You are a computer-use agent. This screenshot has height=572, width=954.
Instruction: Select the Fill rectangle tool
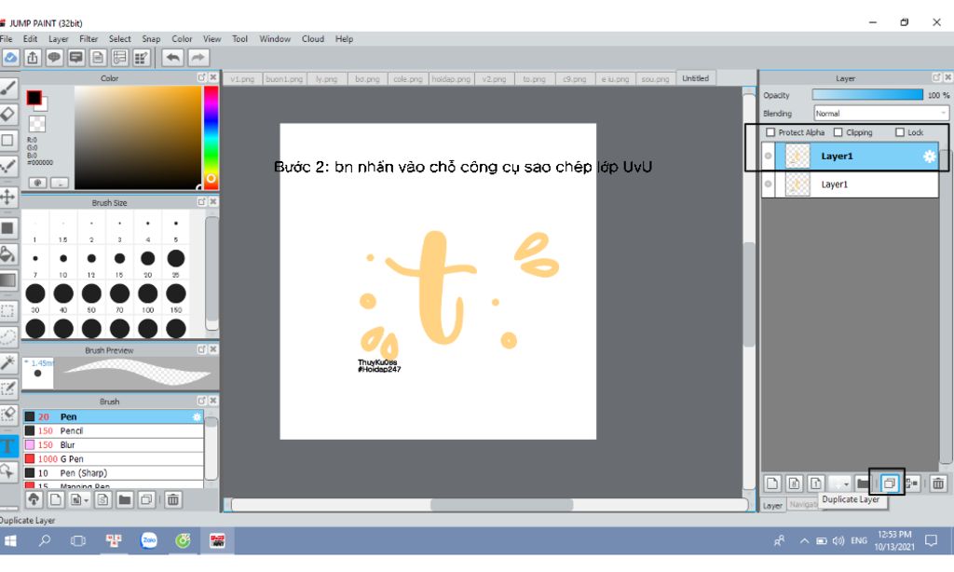point(7,228)
